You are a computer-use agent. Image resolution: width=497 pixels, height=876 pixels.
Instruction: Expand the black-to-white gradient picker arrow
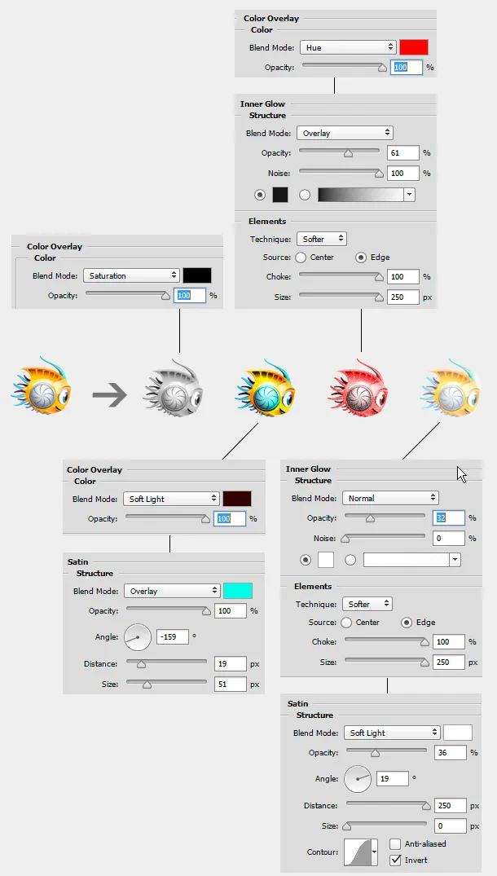tap(410, 195)
